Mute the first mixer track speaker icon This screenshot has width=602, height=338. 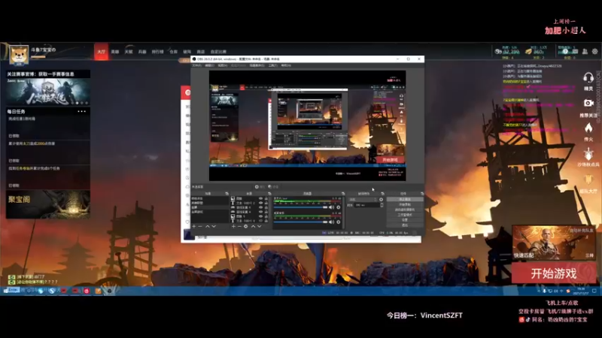(x=332, y=207)
